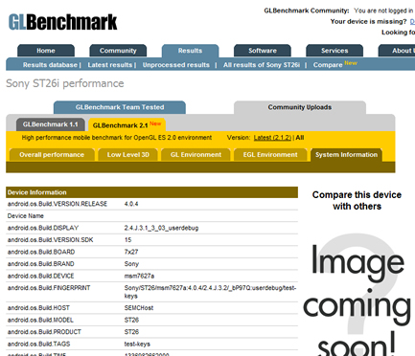Open the Community navigation tab
The height and width of the screenshot is (356, 415).
[x=118, y=51]
